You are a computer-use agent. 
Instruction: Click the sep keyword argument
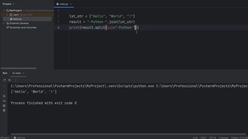110,27
